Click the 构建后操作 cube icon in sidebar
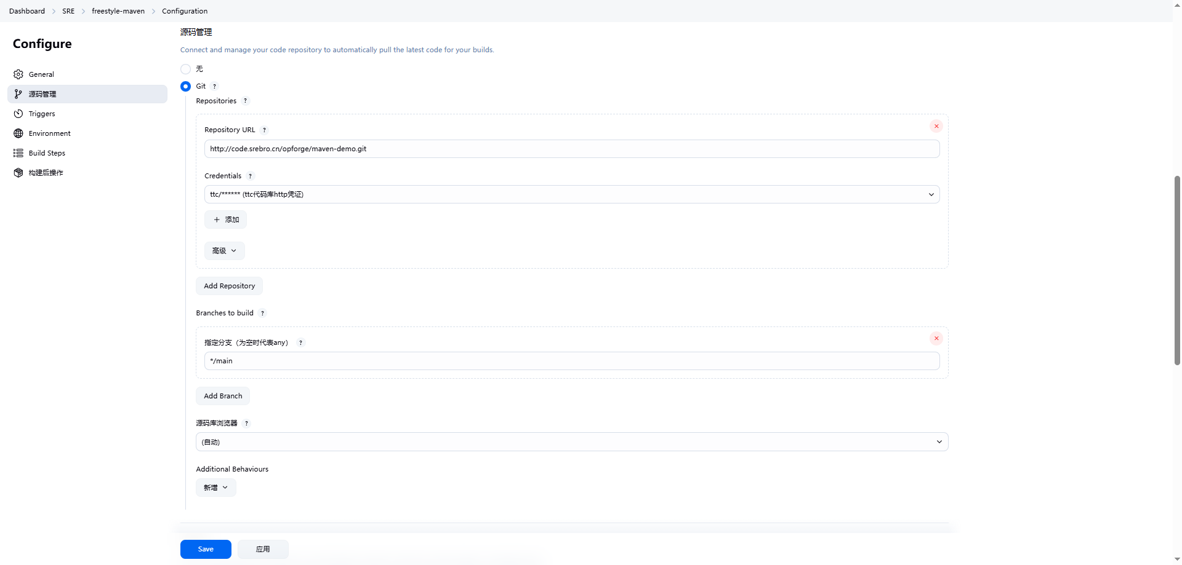1182x565 pixels. point(18,173)
